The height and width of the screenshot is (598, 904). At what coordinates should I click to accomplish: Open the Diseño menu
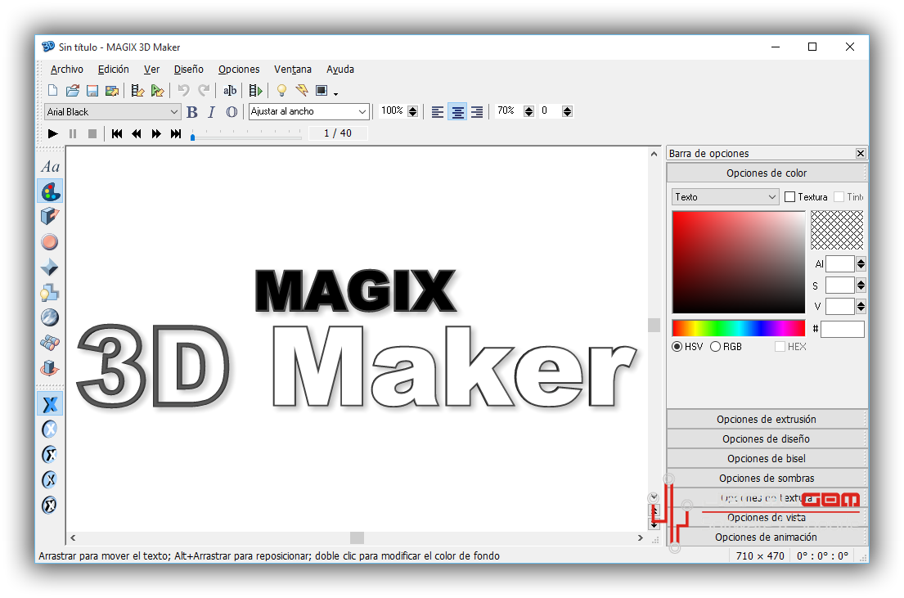tap(188, 70)
